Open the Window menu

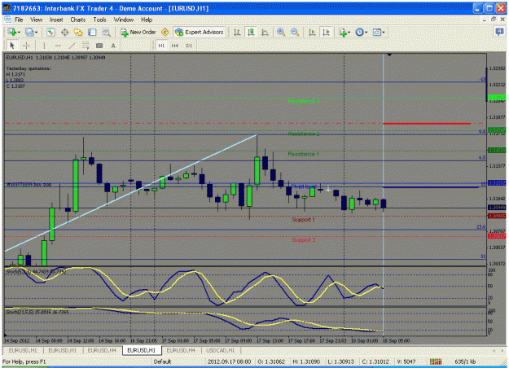124,20
